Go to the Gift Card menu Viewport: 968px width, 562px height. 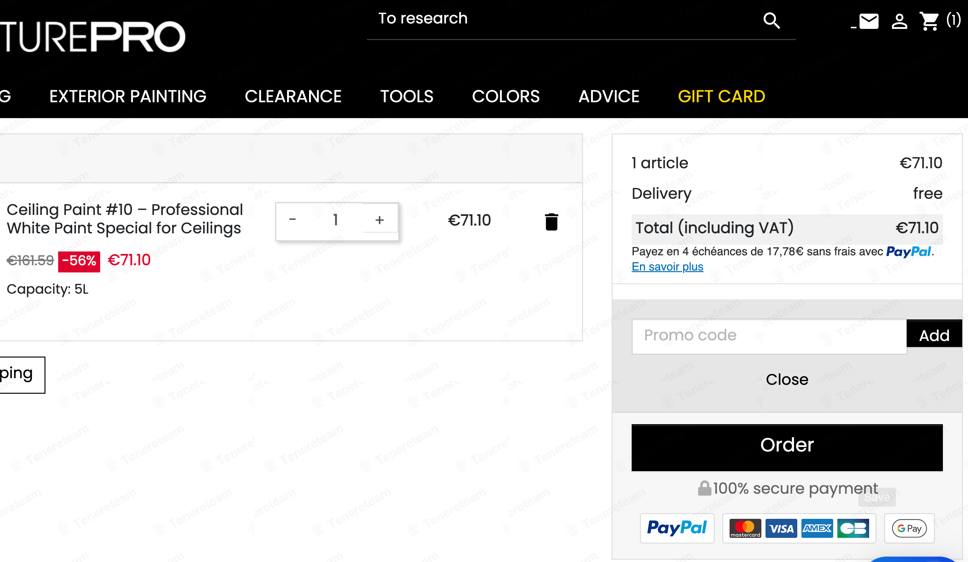721,96
